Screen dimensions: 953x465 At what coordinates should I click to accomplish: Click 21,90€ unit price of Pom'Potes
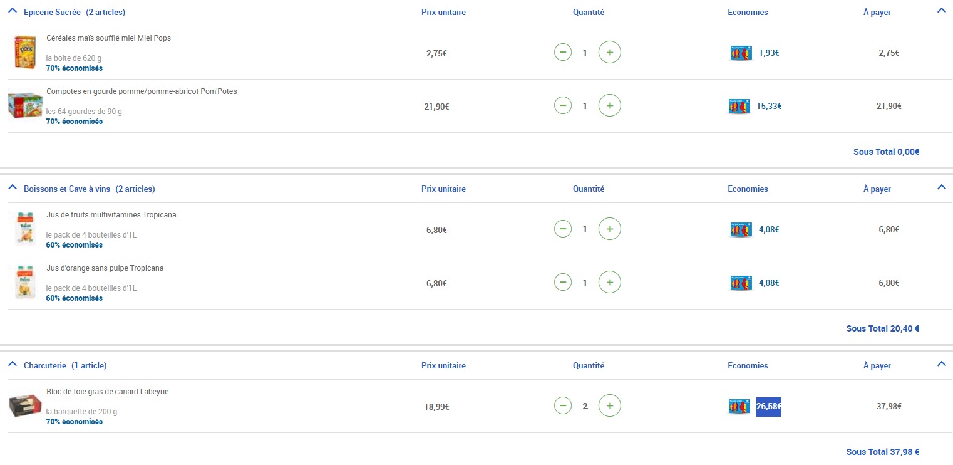436,107
